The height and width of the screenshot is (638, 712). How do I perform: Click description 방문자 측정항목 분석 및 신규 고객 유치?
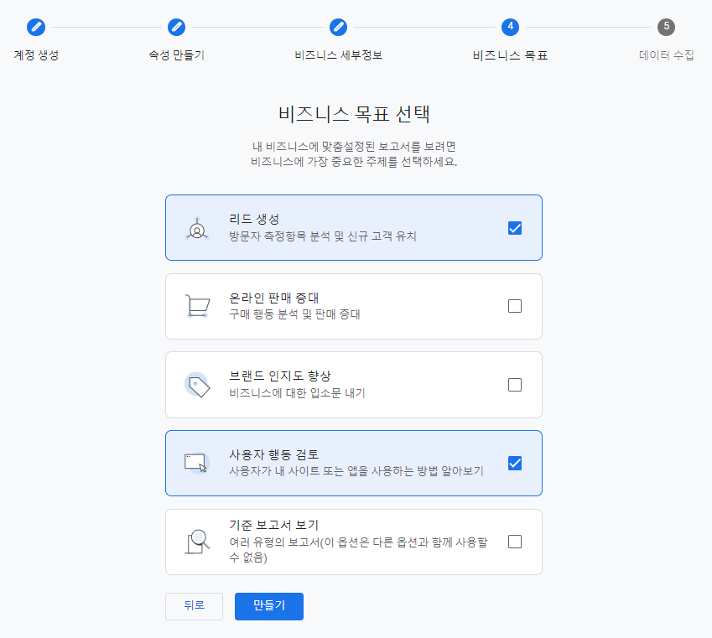pos(322,236)
